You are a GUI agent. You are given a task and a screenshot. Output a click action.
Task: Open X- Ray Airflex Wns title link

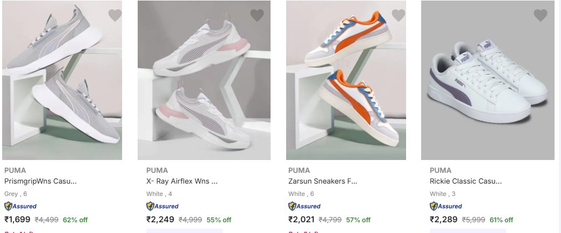(x=182, y=181)
